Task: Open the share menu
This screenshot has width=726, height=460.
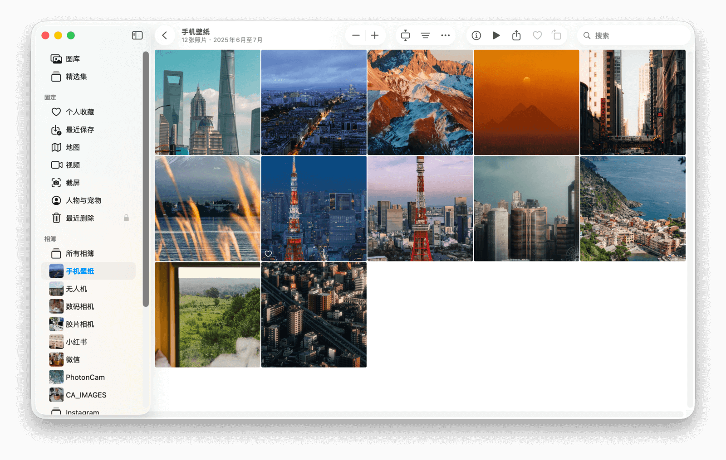Action: point(516,35)
